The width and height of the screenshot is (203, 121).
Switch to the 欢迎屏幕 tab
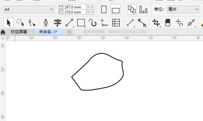click(x=19, y=32)
